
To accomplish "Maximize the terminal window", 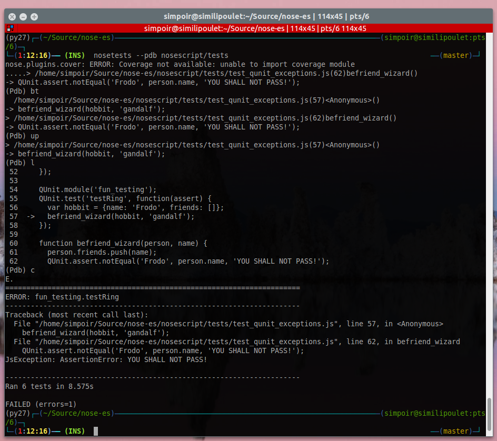I will click(34, 17).
